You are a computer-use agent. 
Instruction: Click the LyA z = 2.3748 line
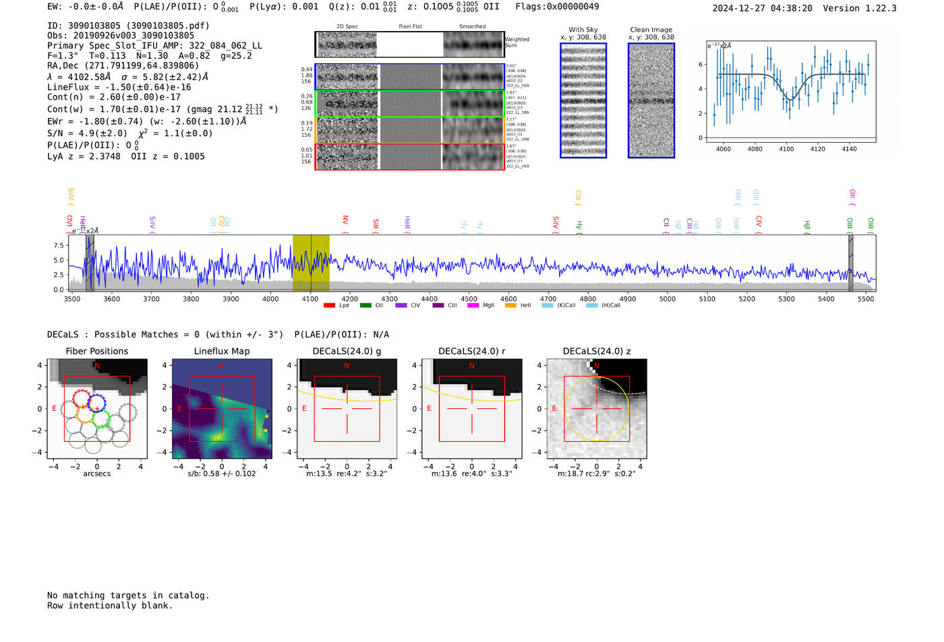tap(126, 156)
